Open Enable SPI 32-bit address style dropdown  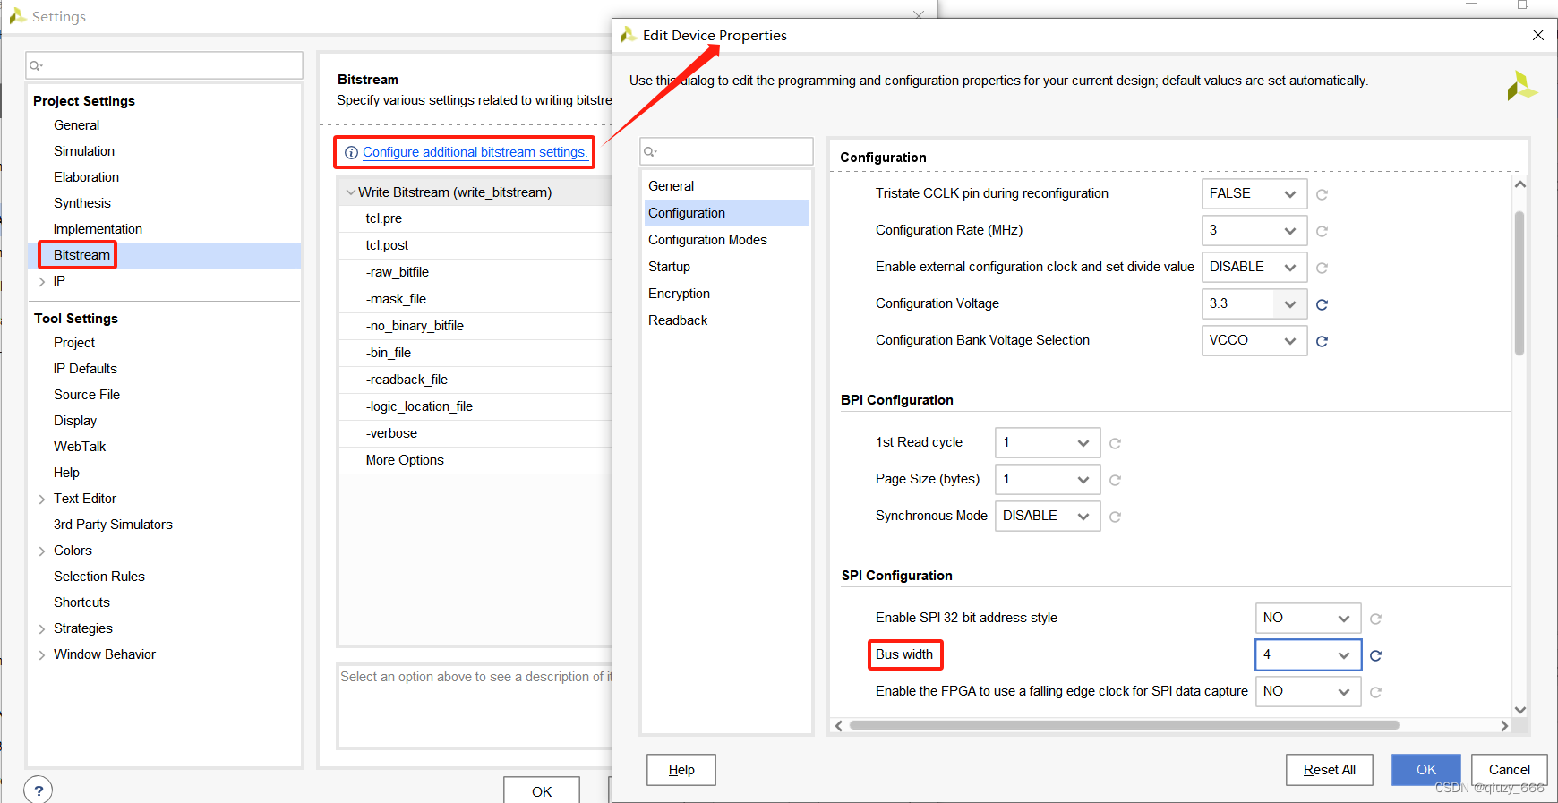(1308, 618)
